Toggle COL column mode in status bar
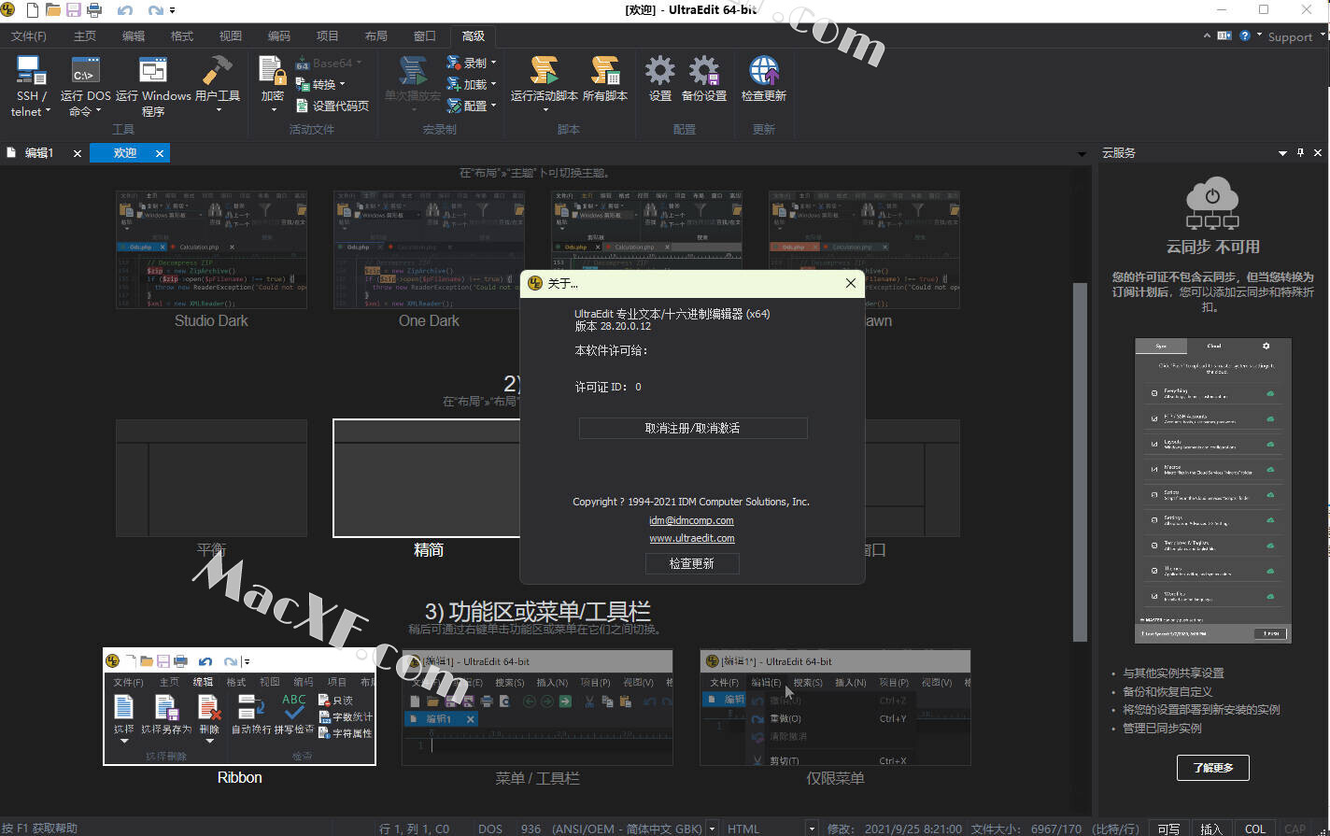1330x836 pixels. pyautogui.click(x=1255, y=829)
